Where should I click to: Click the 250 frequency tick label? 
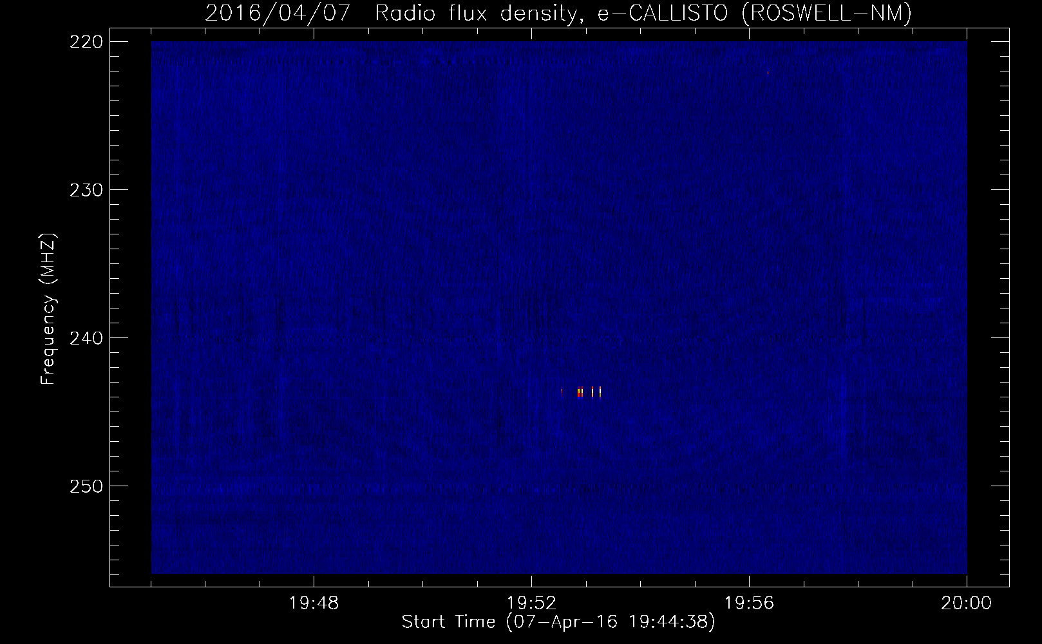(x=86, y=486)
